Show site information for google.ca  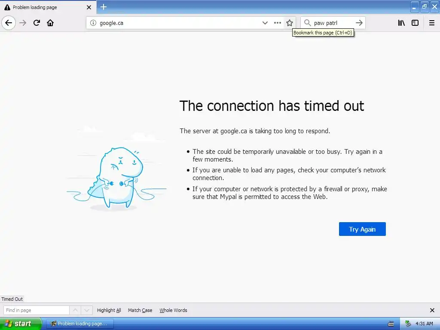[x=93, y=23]
